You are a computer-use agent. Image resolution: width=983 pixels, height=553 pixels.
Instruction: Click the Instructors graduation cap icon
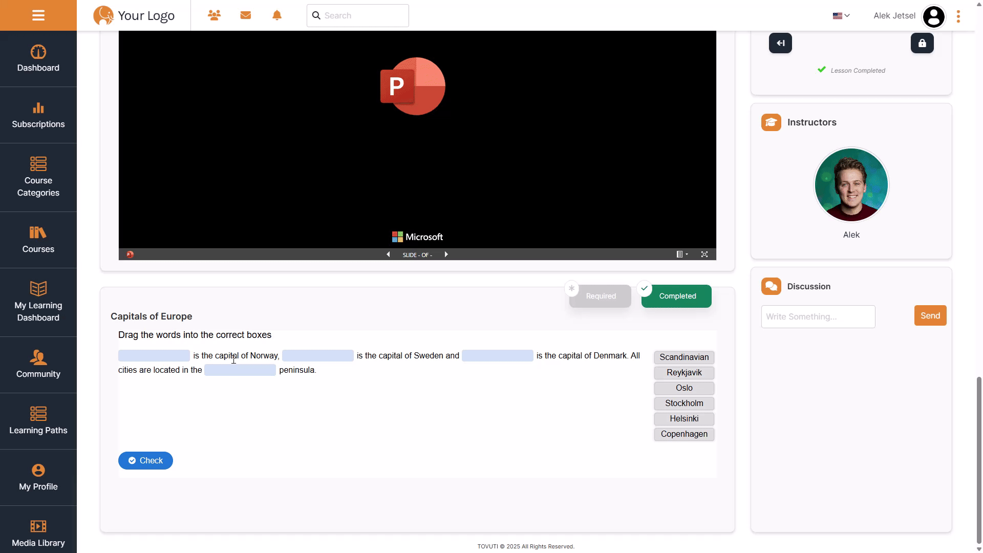(771, 122)
